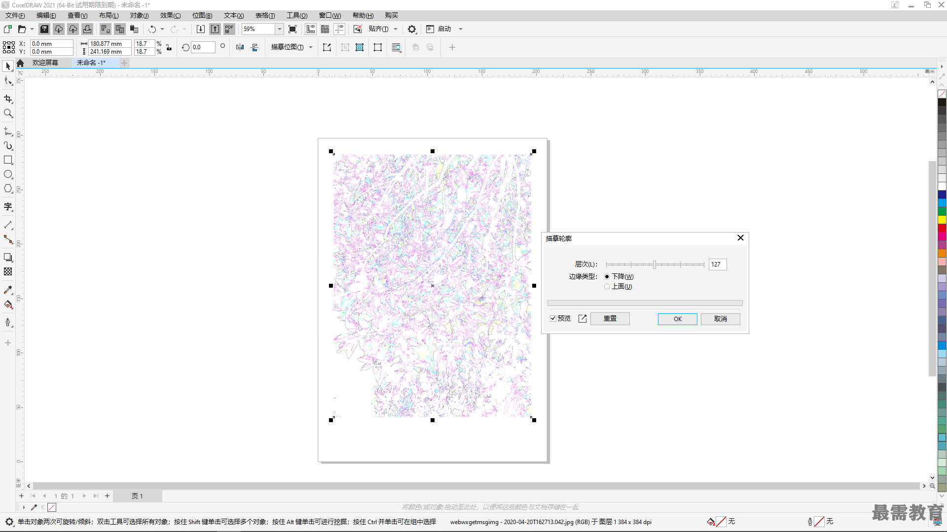Open the 效果 Effects menu
Viewport: 947px width, 532px height.
(171, 15)
